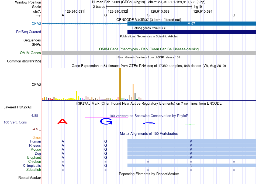
Task: Click the V codon in Human alignment row
Action: pyautogui.click(x=191, y=141)
